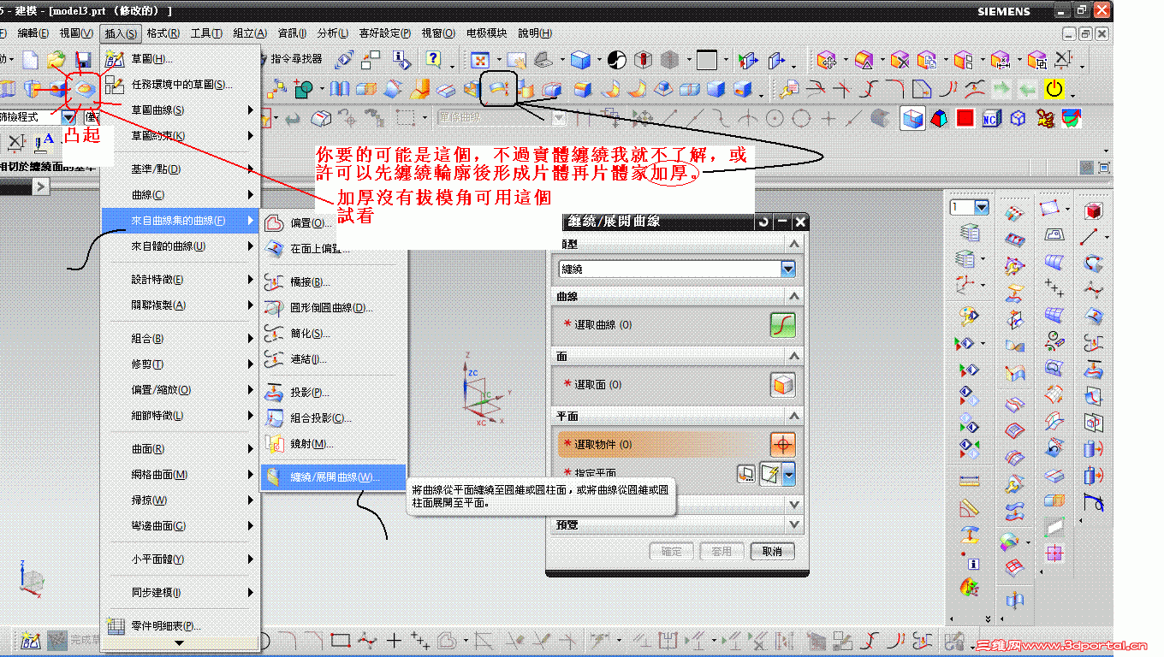Viewport: 1164px width, 657px height.
Task: Click the red square swatch icon
Action: tap(965, 118)
